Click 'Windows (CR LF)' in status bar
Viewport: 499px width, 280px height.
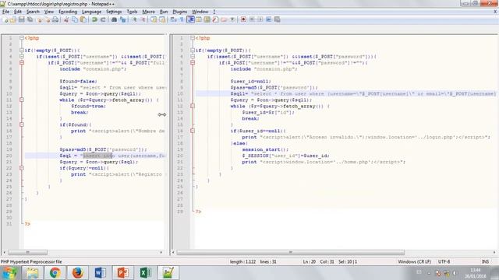414,261
